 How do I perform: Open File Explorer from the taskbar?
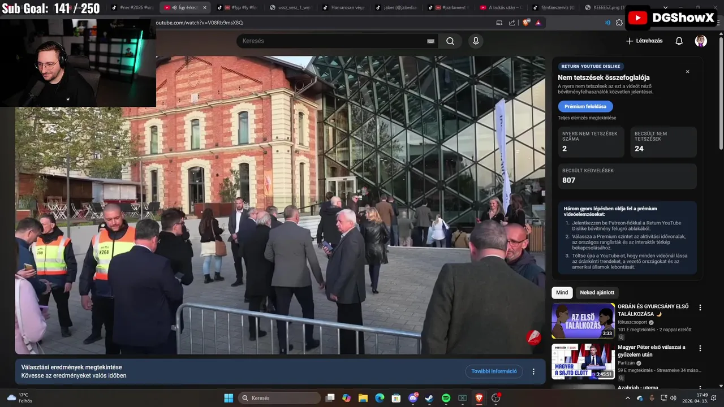[x=363, y=398]
